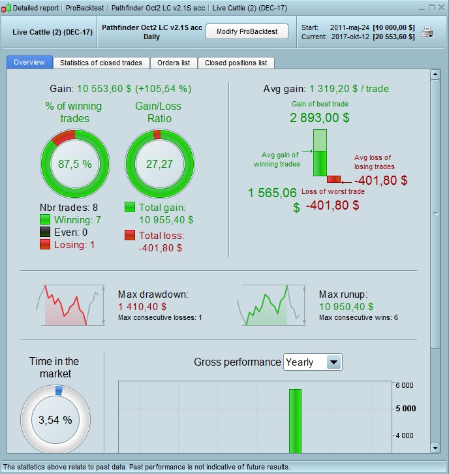This screenshot has width=449, height=474.
Task: Open the Orders list tab
Action: [174, 63]
